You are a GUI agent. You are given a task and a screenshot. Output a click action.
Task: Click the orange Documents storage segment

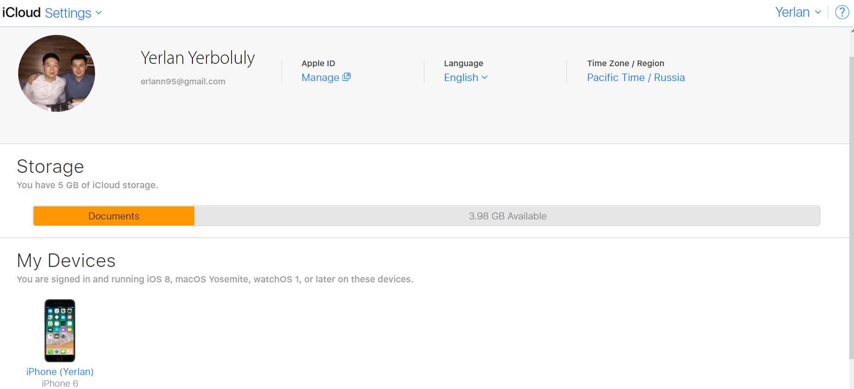114,216
